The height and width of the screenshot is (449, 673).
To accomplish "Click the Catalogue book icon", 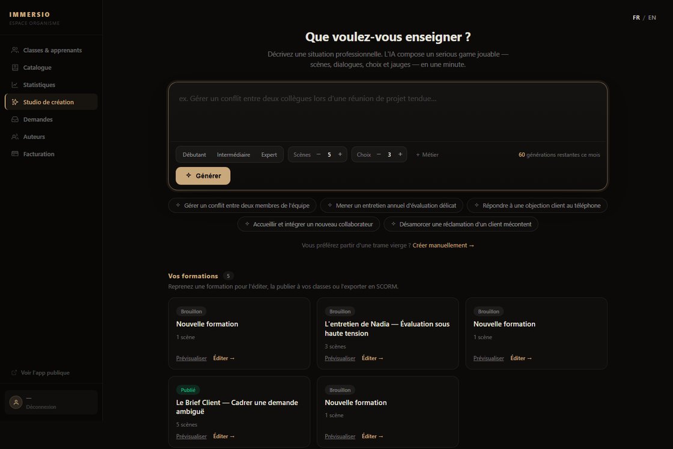I will [x=15, y=67].
